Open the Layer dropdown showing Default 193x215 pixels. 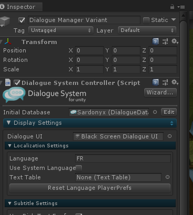(147, 30)
